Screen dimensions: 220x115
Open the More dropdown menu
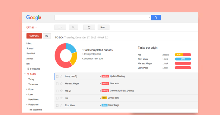point(104,27)
